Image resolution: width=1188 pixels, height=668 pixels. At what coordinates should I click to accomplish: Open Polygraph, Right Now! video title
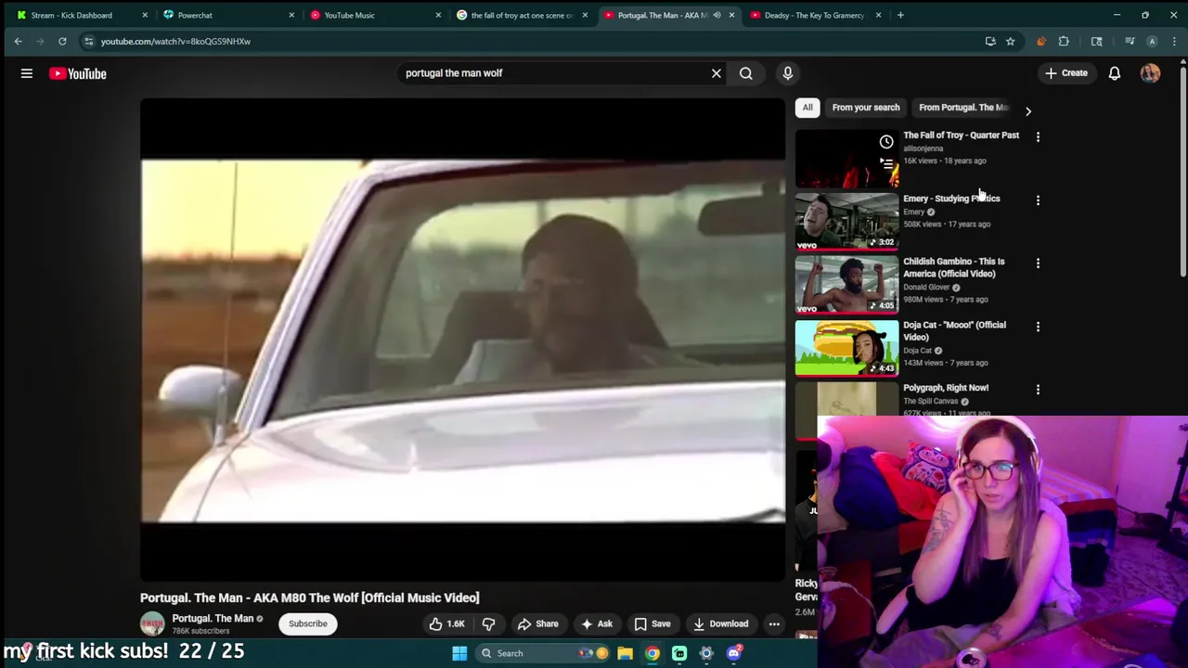pos(946,388)
